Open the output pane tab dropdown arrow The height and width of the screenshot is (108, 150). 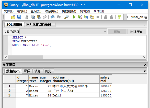click(x=145, y=71)
